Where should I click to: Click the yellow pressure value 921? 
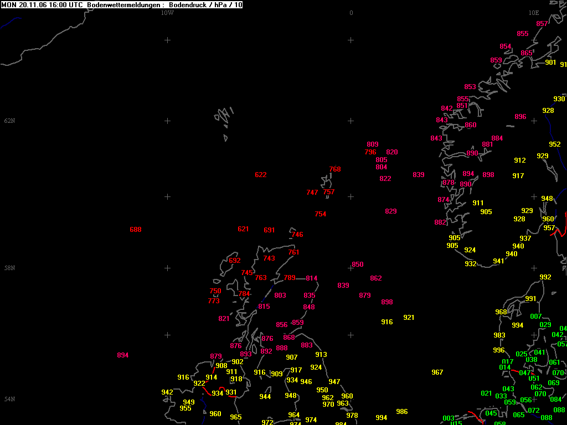point(409,318)
